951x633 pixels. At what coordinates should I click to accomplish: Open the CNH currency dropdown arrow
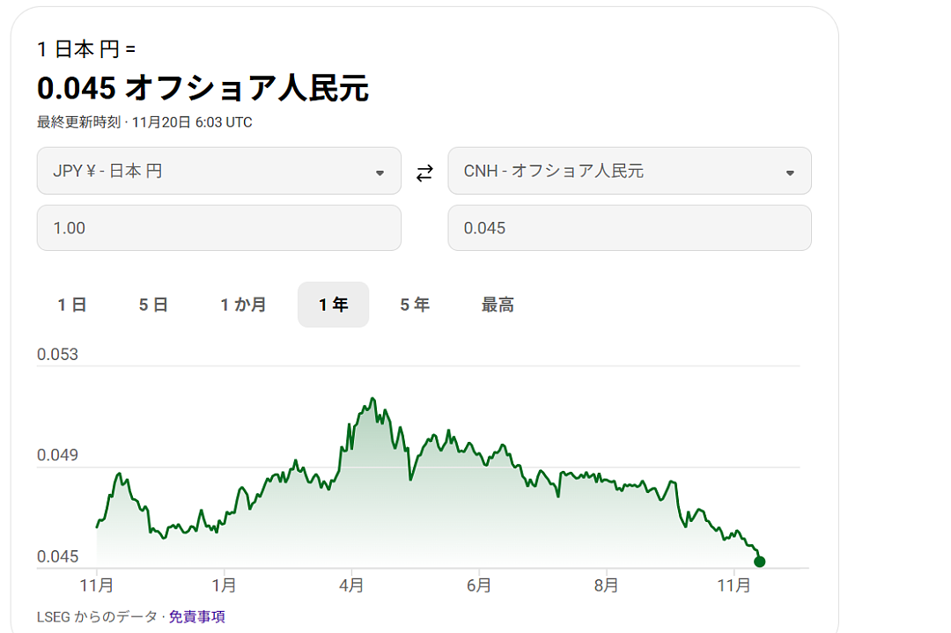tap(790, 173)
